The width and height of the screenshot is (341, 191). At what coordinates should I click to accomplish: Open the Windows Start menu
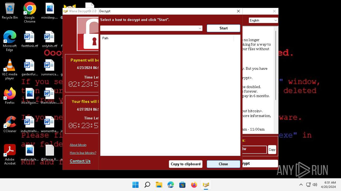coord(135,185)
